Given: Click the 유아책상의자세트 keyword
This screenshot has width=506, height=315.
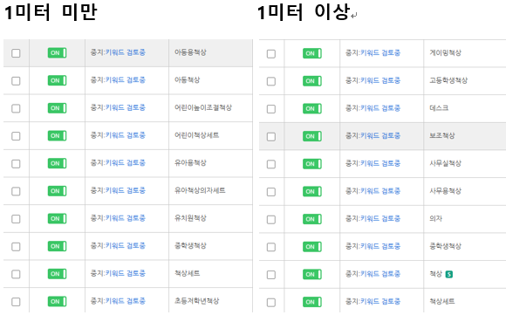Looking at the screenshot, I should (x=200, y=190).
